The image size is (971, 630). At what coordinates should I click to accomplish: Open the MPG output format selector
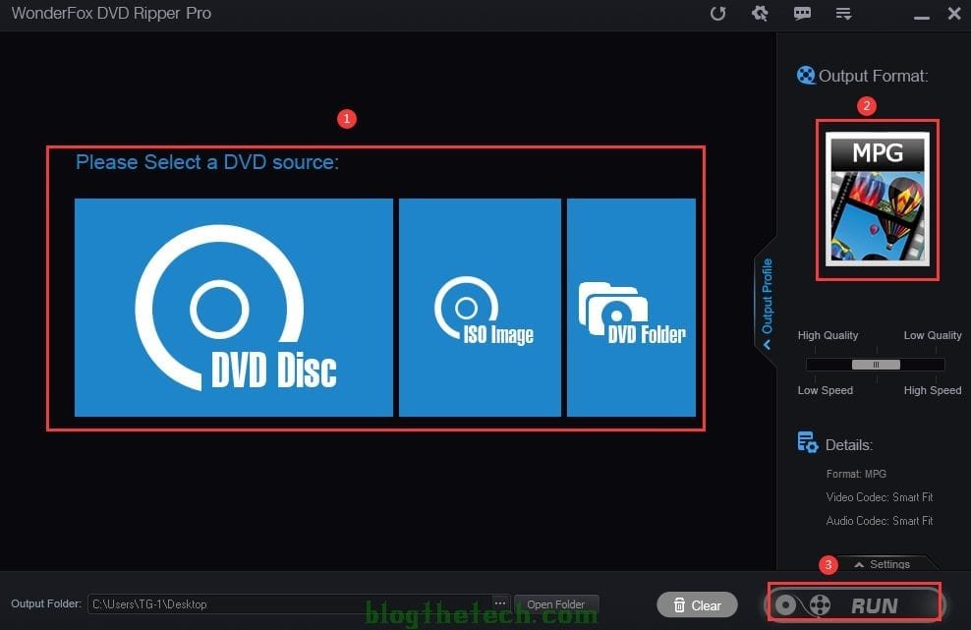point(877,200)
